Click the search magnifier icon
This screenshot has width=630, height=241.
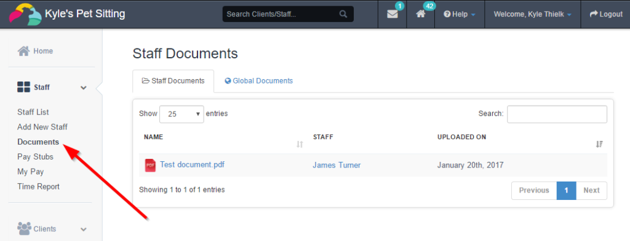click(343, 14)
